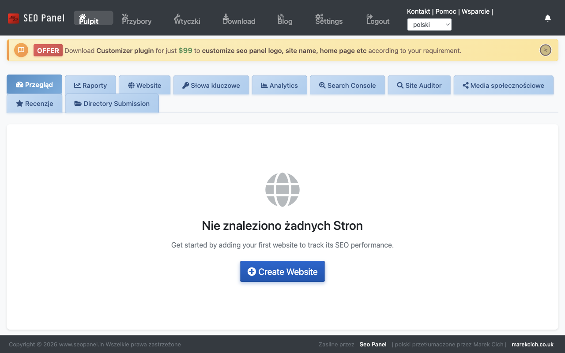Open the Przybory menu
This screenshot has width=565, height=353.
tap(137, 19)
